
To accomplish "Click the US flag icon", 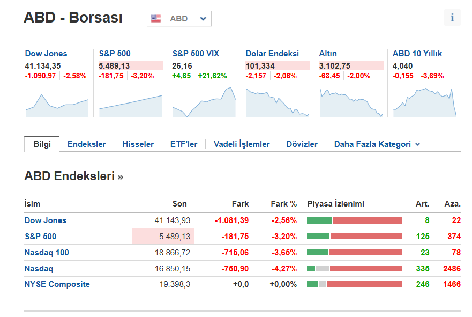I will [156, 19].
